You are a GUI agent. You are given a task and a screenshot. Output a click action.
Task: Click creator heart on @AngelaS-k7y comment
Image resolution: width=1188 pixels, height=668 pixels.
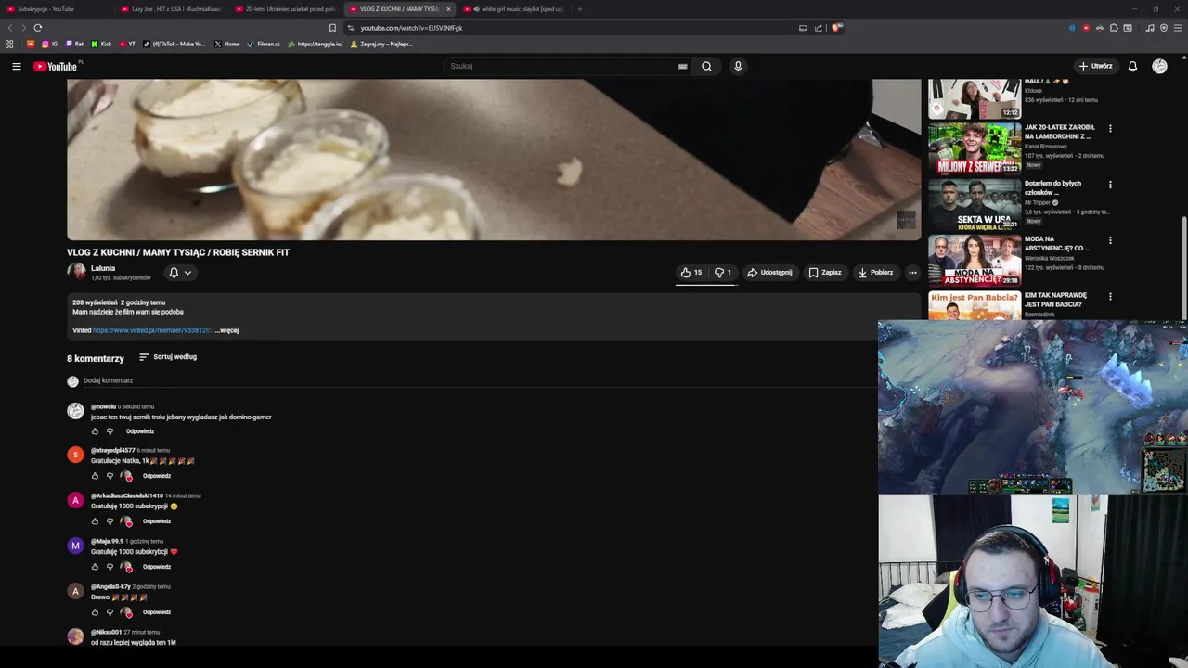(x=126, y=612)
